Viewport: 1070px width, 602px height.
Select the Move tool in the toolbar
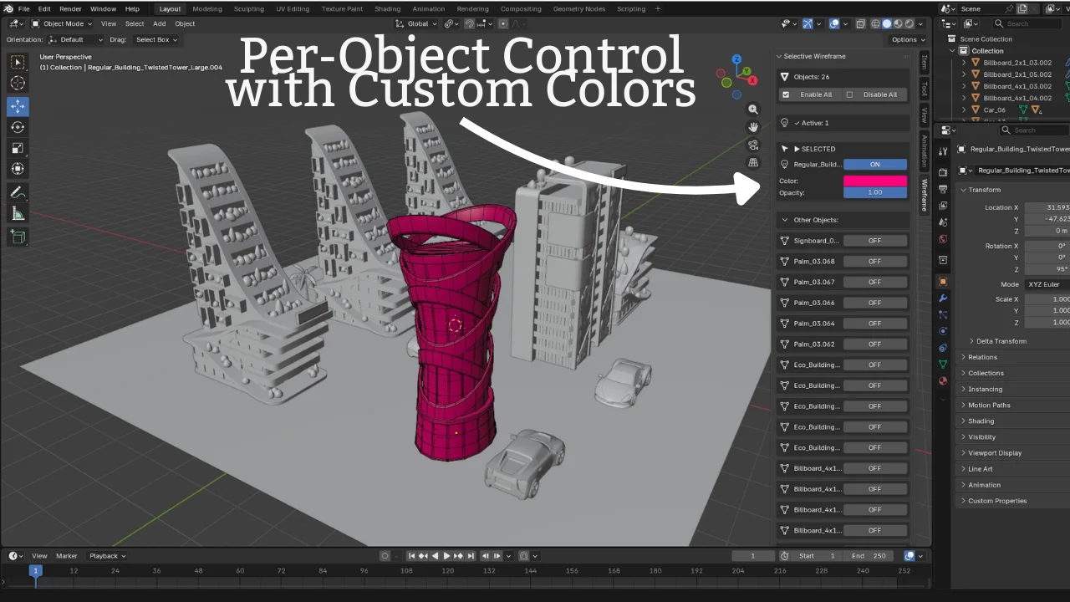(18, 106)
